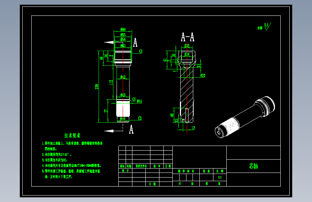This screenshot has width=312, height=202.
Task: Click the C1 label beside the Ø45 leader
Action: (134, 99)
